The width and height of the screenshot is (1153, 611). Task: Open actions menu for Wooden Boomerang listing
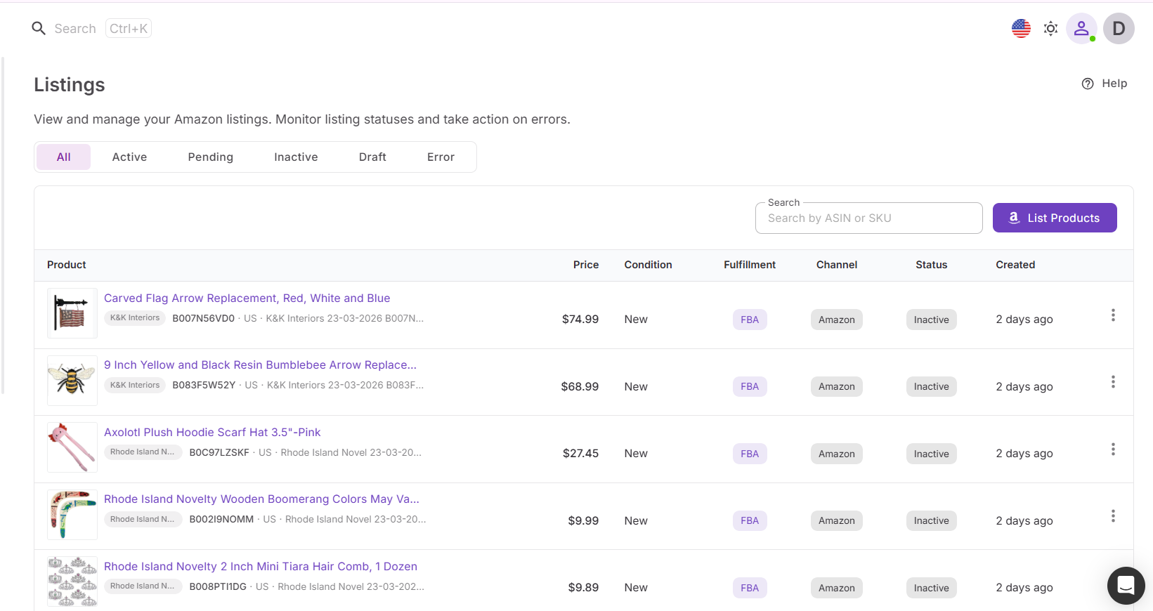pyautogui.click(x=1113, y=516)
